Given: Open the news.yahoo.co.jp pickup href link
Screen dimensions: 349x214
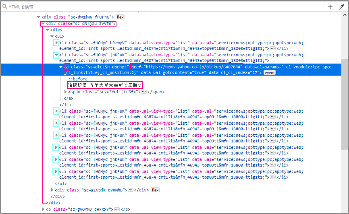Looking at the screenshot, I should tap(193, 67).
